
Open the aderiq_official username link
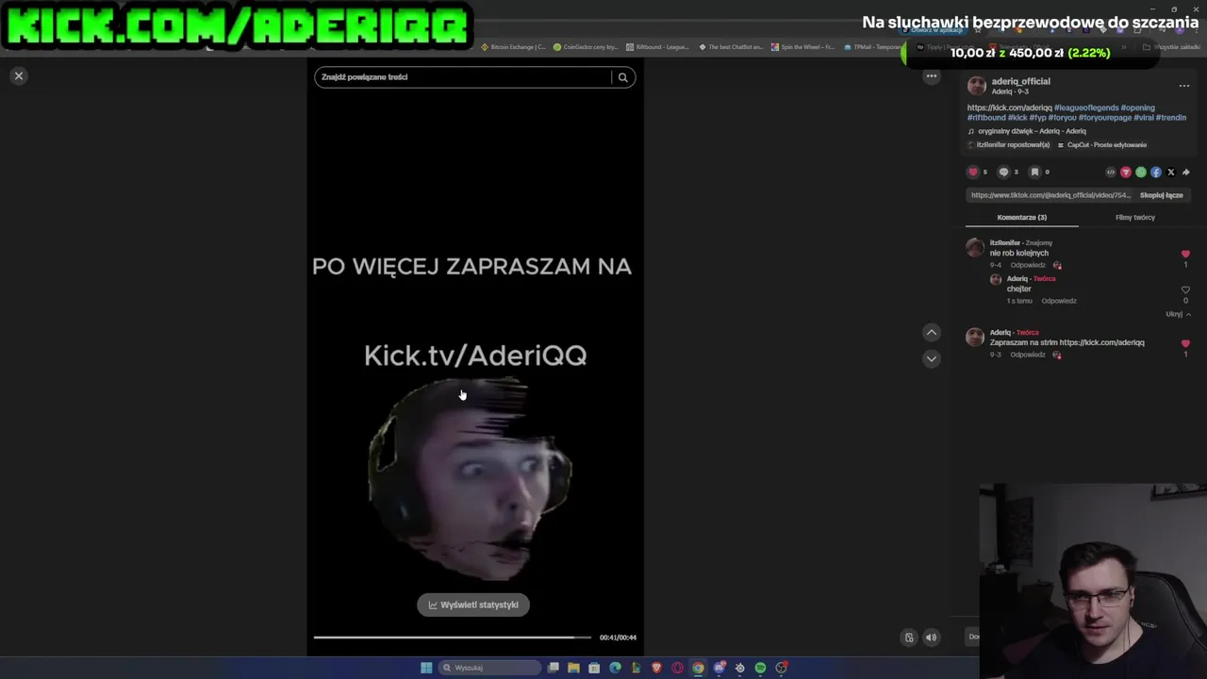(x=1020, y=81)
